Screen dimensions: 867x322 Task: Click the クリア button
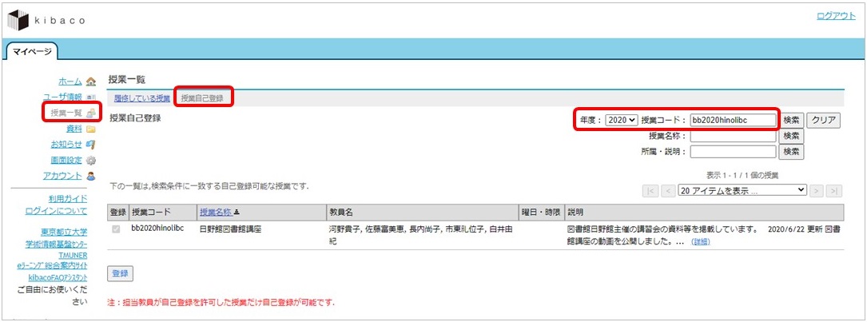click(x=824, y=120)
